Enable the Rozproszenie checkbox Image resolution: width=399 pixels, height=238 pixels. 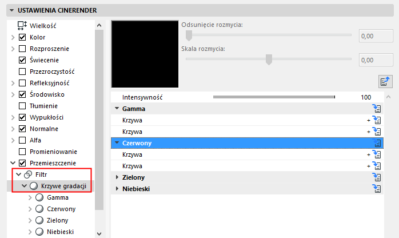pos(22,49)
